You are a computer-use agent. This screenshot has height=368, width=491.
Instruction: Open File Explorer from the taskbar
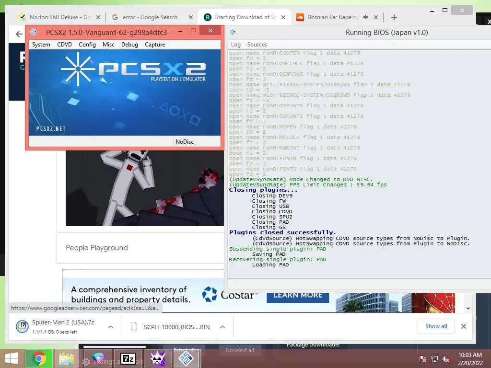tap(67, 358)
